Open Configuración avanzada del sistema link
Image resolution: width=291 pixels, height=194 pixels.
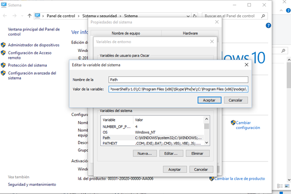coord(32,75)
